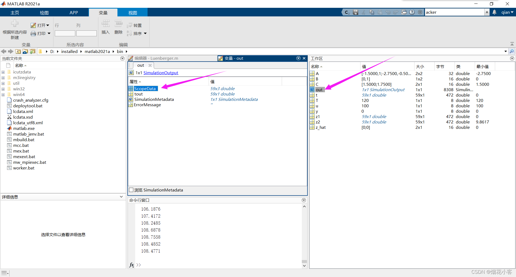The image size is (516, 277).
Task: Open the address bar path history dropdown
Action: pyautogui.click(x=506, y=51)
